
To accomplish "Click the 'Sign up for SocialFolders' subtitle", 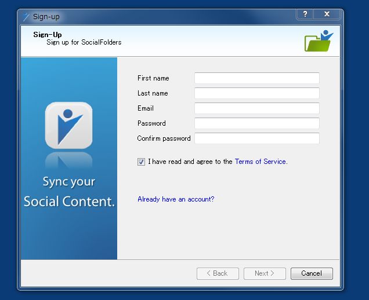I will click(x=84, y=42).
